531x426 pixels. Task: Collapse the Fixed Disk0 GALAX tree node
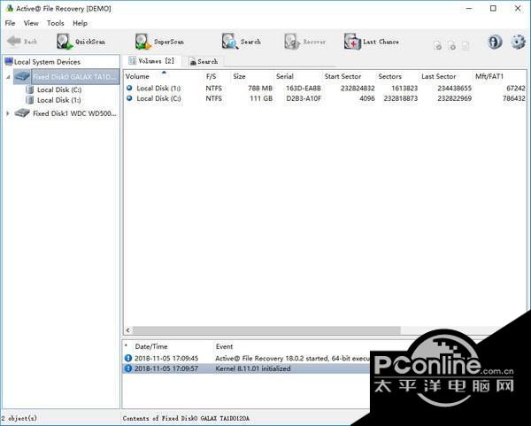pyautogui.click(x=8, y=77)
